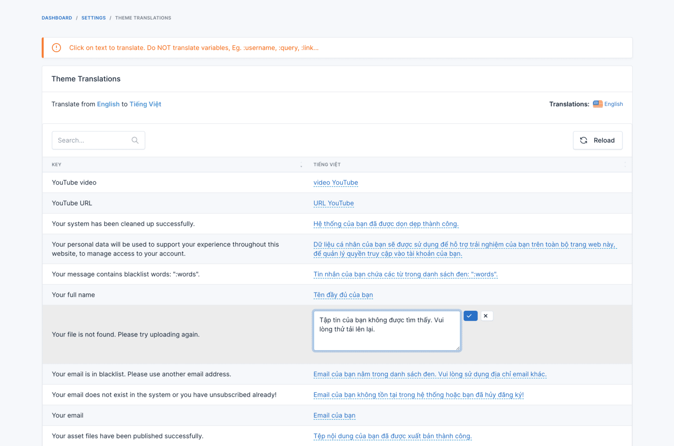Edit the 'URL YouTube' translation
Viewport: 674px width, 446px height.
(x=333, y=203)
